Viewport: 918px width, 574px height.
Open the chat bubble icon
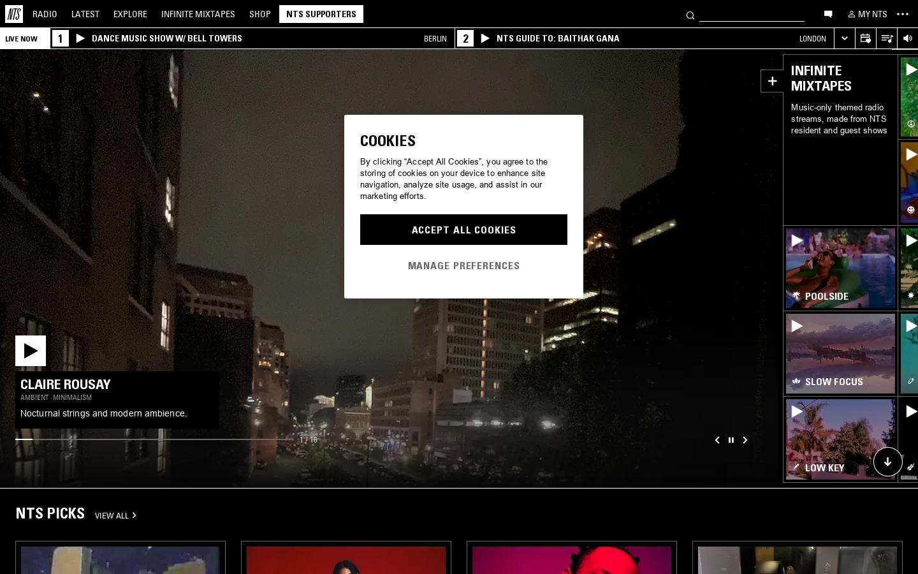coord(828,14)
